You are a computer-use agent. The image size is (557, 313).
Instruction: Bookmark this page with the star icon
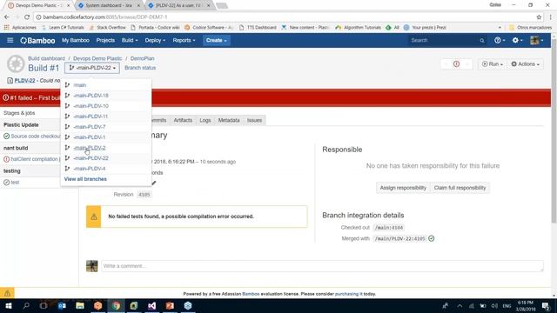tap(539, 17)
